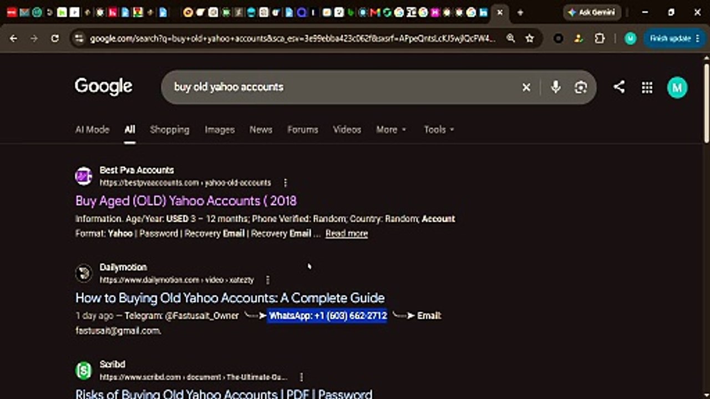The height and width of the screenshot is (399, 710).
Task: Click the bestpvaaccounts.com URL text
Action: (x=185, y=183)
